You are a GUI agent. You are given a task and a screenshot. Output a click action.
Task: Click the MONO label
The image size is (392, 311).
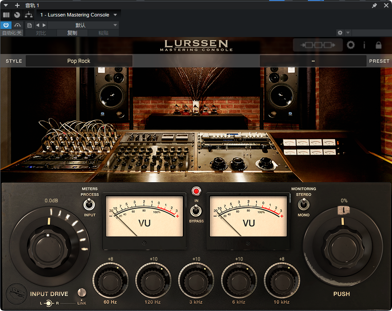303,215
